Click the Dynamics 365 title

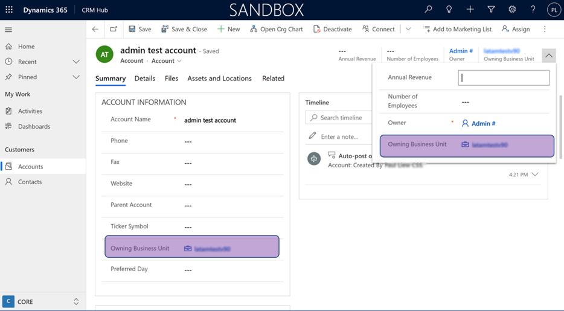click(45, 10)
